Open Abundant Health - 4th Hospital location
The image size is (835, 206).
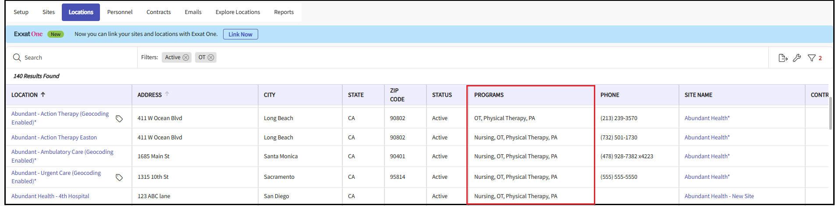(50, 196)
